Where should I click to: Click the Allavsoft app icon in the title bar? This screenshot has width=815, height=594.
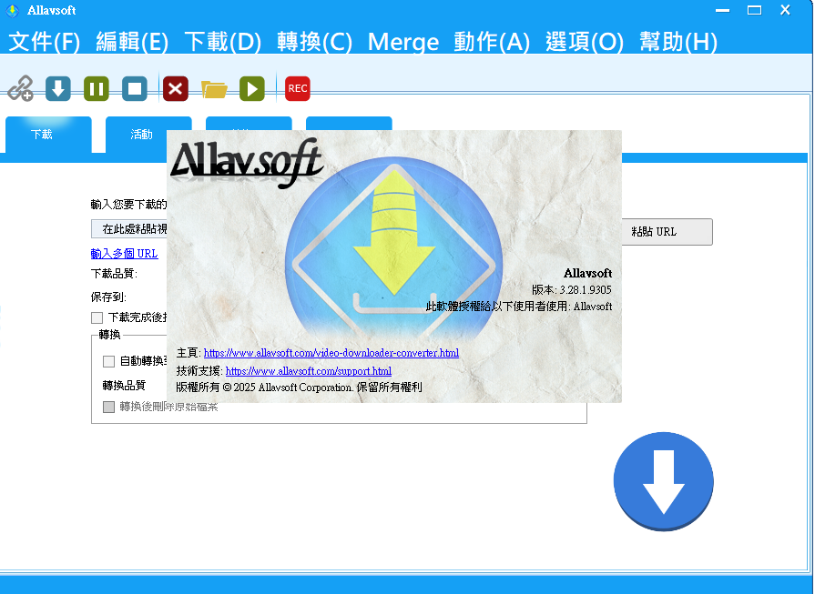pyautogui.click(x=13, y=10)
